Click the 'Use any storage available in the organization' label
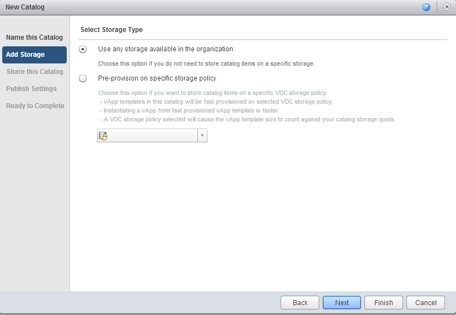 165,49
